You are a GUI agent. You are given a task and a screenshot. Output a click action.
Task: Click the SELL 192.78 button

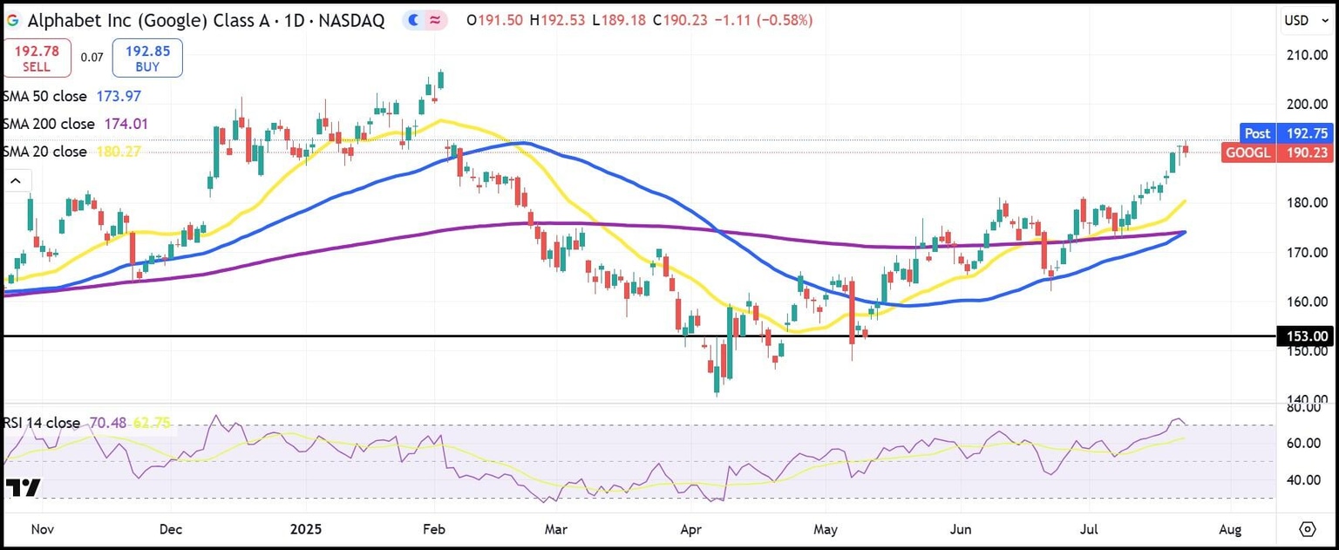(37, 56)
